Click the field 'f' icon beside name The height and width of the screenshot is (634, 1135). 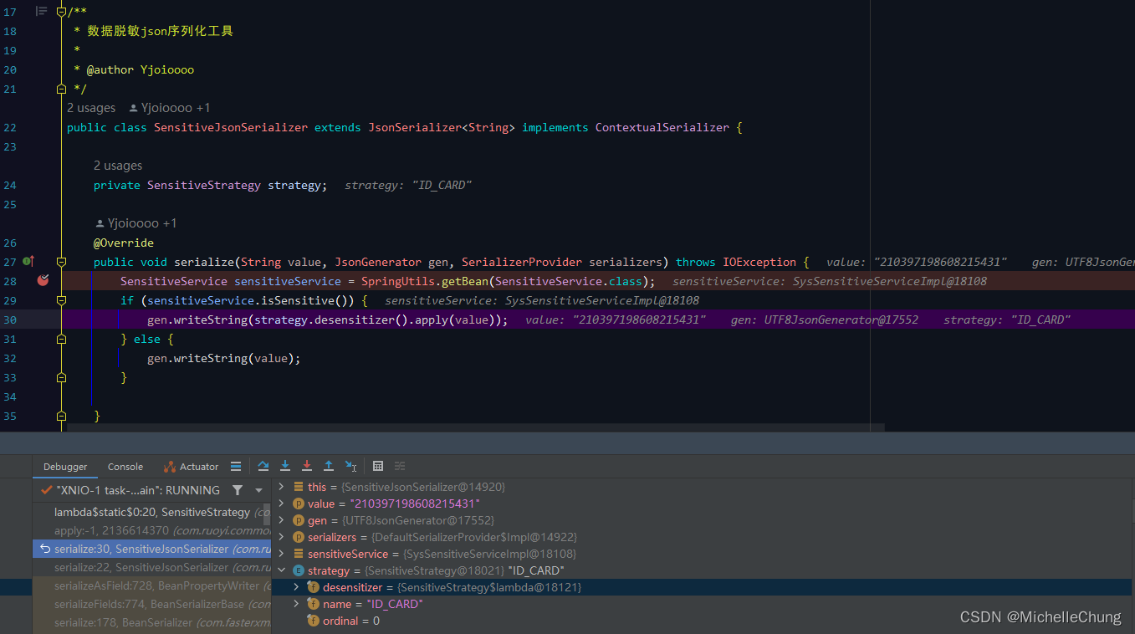(314, 604)
